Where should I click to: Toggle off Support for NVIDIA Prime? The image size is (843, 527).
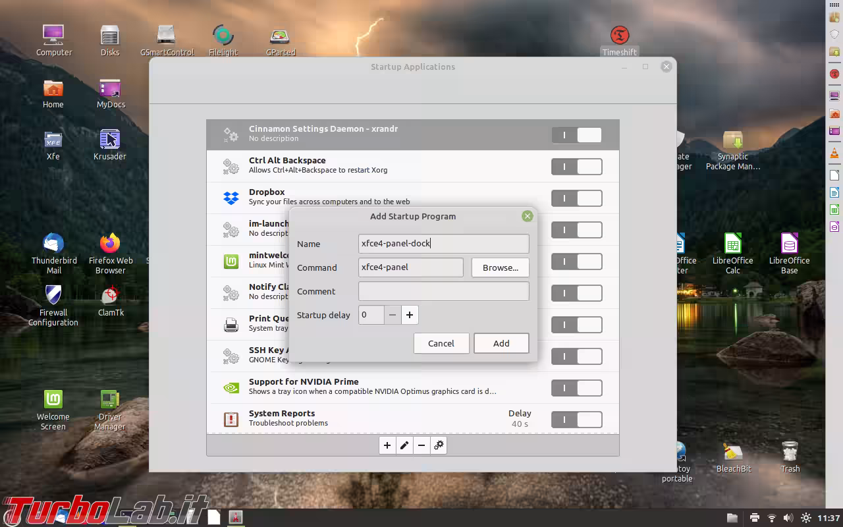coord(576,388)
